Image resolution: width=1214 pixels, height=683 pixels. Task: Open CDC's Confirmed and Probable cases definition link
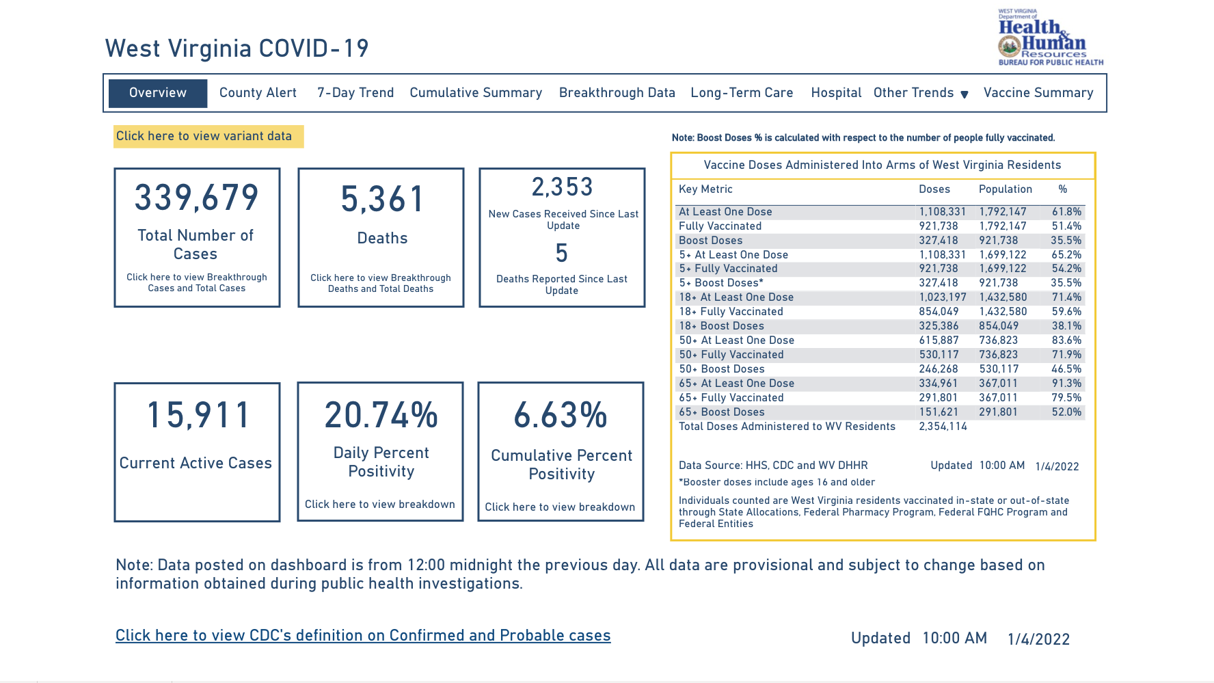[x=363, y=635]
